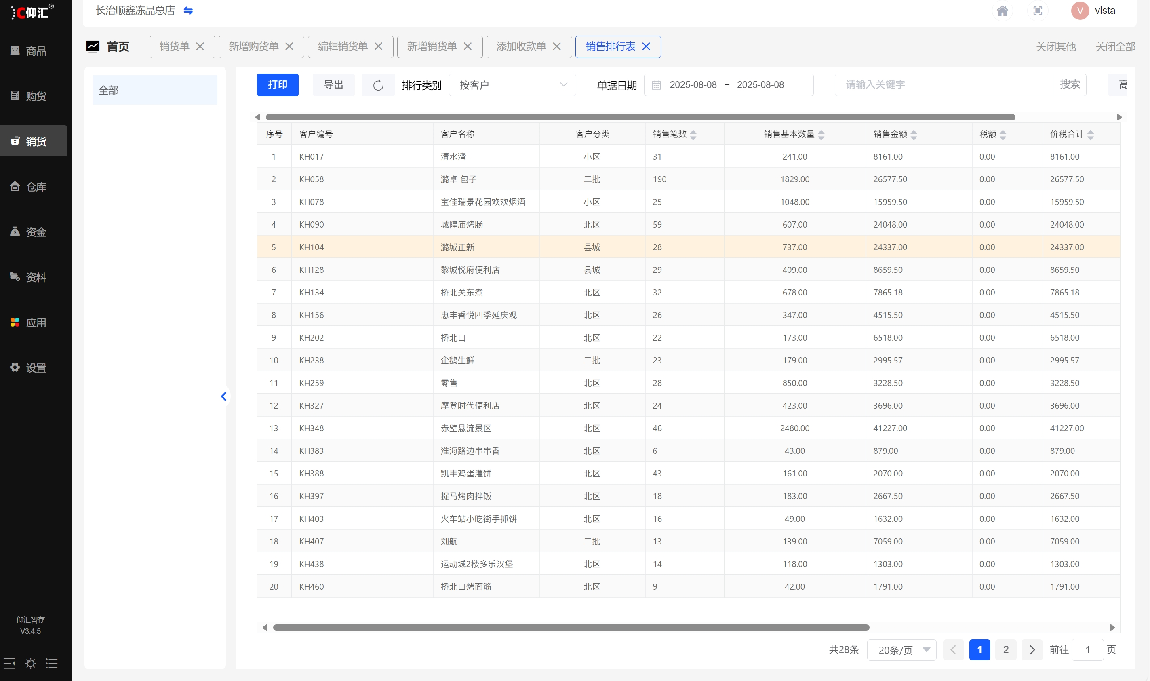1150x681 pixels.
Task: Sort by 价税合计 column
Action: (x=1090, y=135)
